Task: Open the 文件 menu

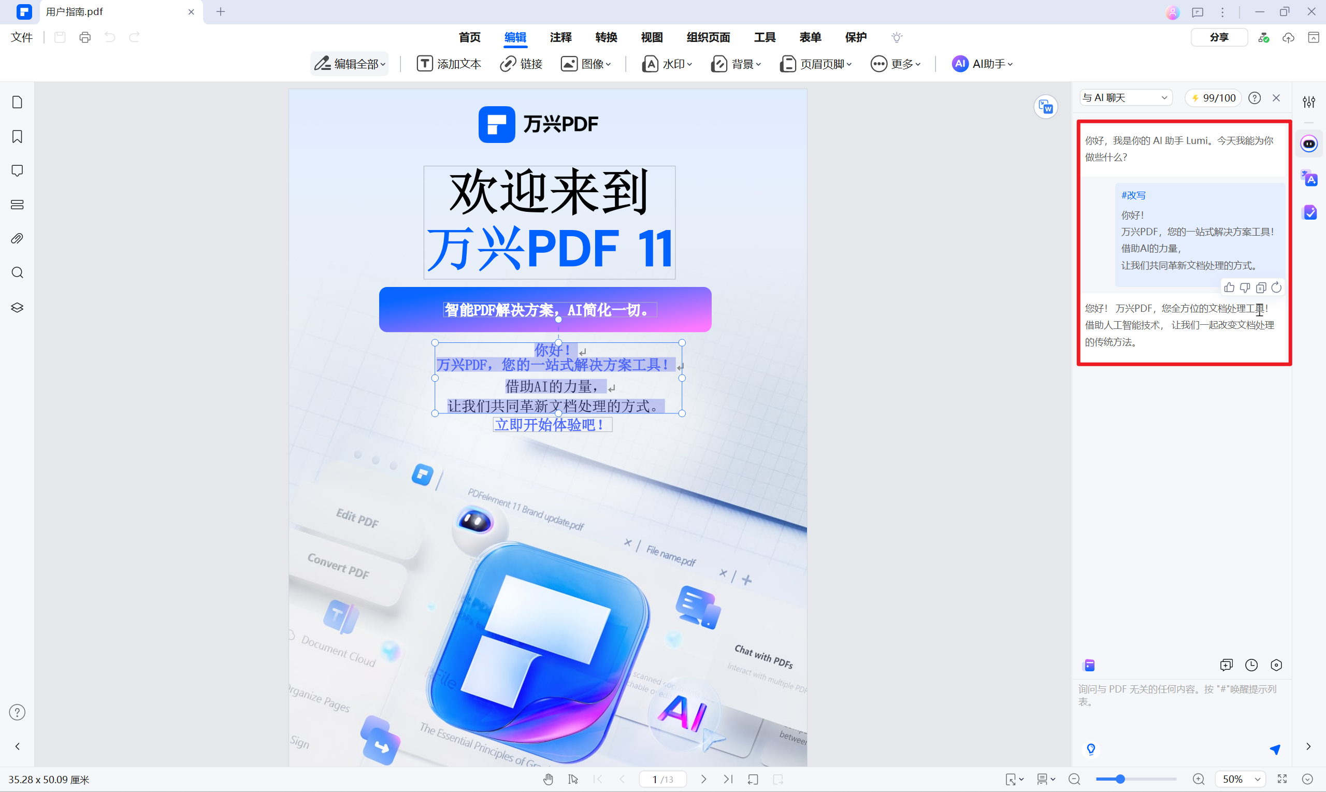Action: tap(21, 37)
